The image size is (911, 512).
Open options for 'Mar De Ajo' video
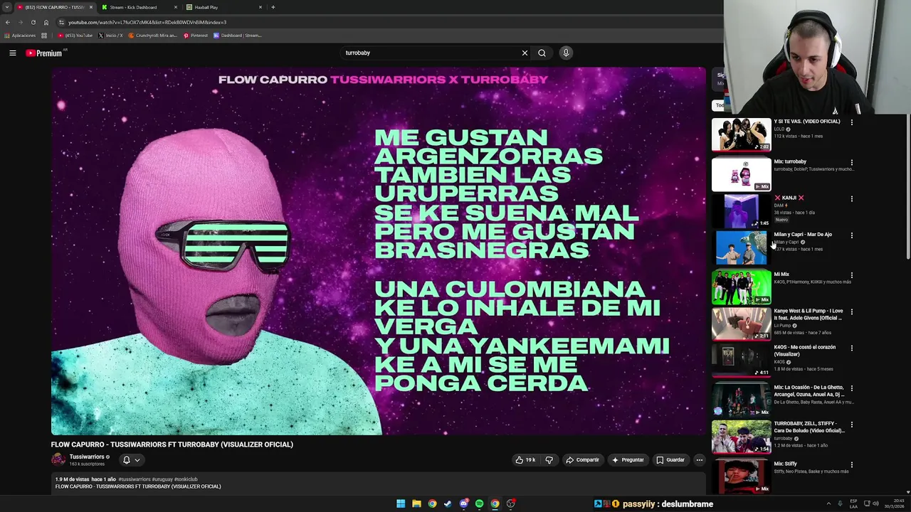851,235
